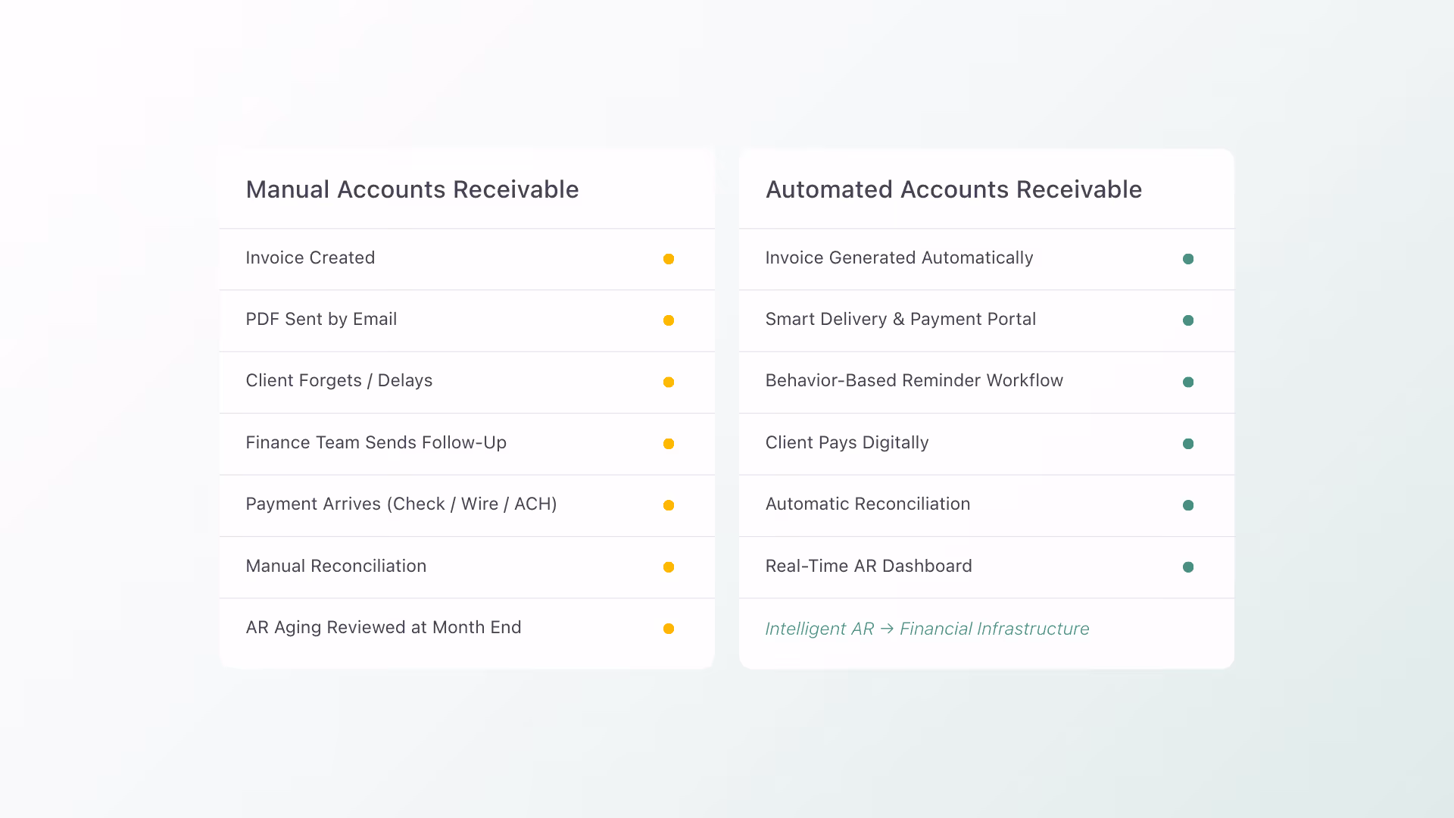Click green dot next to Client Pays Digitally
The image size is (1454, 818).
[1188, 444]
